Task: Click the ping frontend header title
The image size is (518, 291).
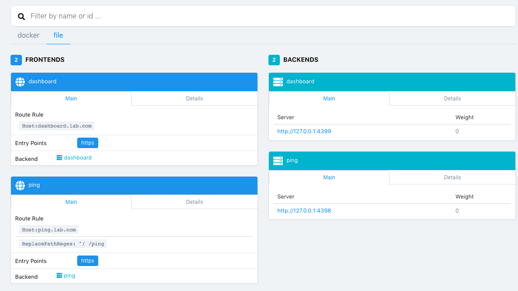Action: (x=34, y=185)
